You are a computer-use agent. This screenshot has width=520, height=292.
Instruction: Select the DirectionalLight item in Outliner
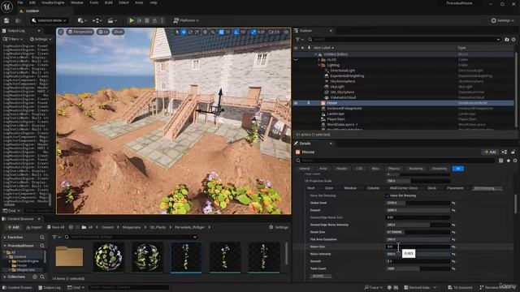click(x=342, y=71)
